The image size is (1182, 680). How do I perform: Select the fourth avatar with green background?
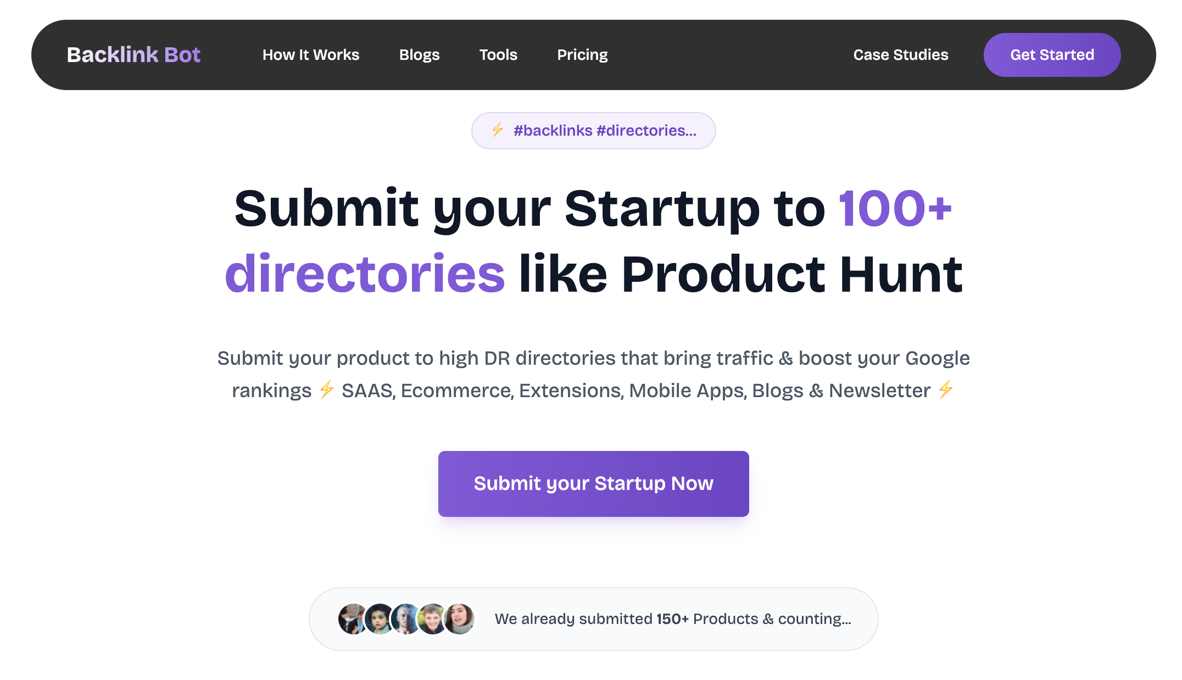(x=432, y=619)
